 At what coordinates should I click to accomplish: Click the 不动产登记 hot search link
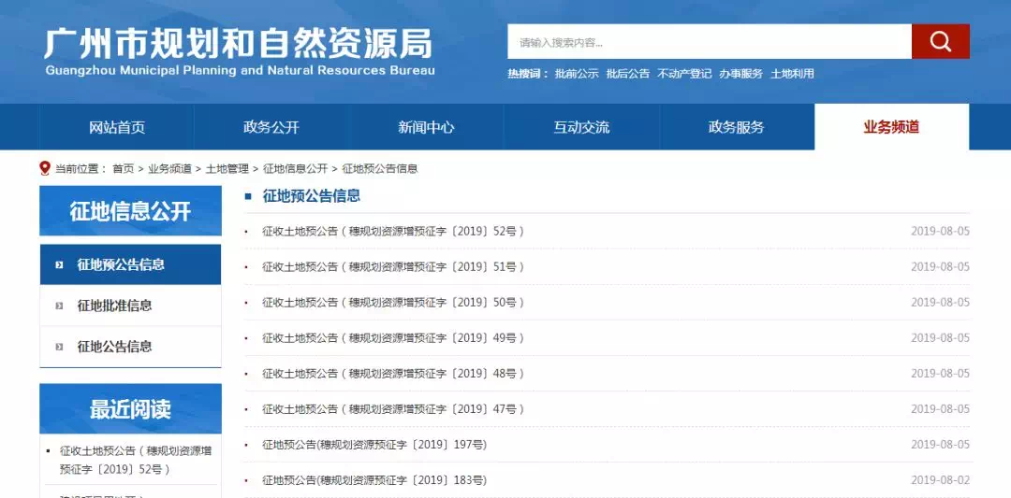click(684, 74)
